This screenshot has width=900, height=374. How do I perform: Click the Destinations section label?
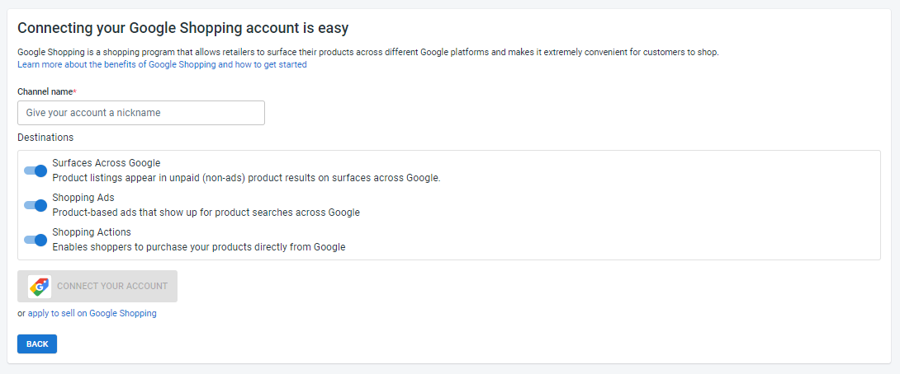(x=45, y=138)
